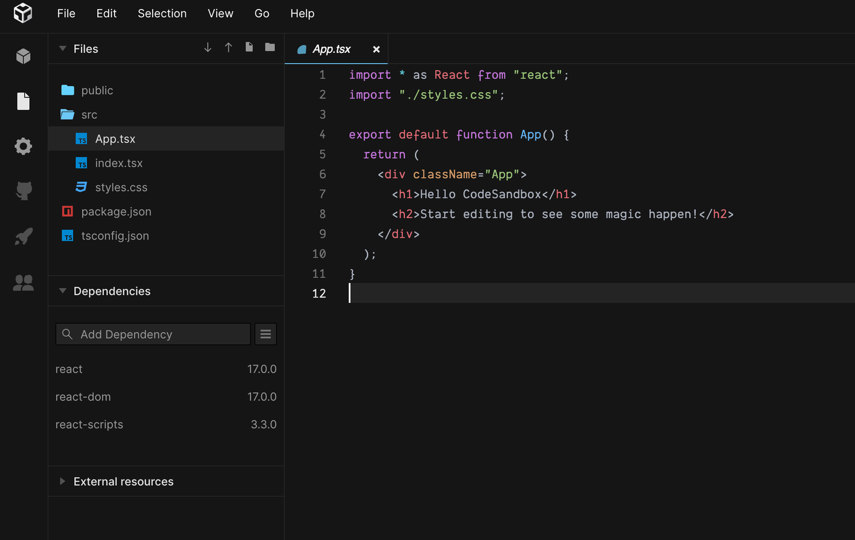Create a new folder in the Files panel
This screenshot has width=855, height=540.
tap(270, 47)
